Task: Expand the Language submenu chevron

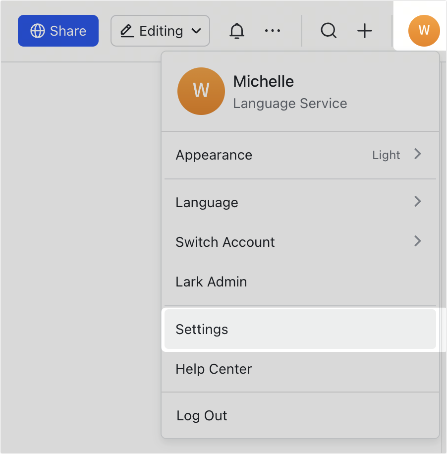Action: pyautogui.click(x=417, y=201)
